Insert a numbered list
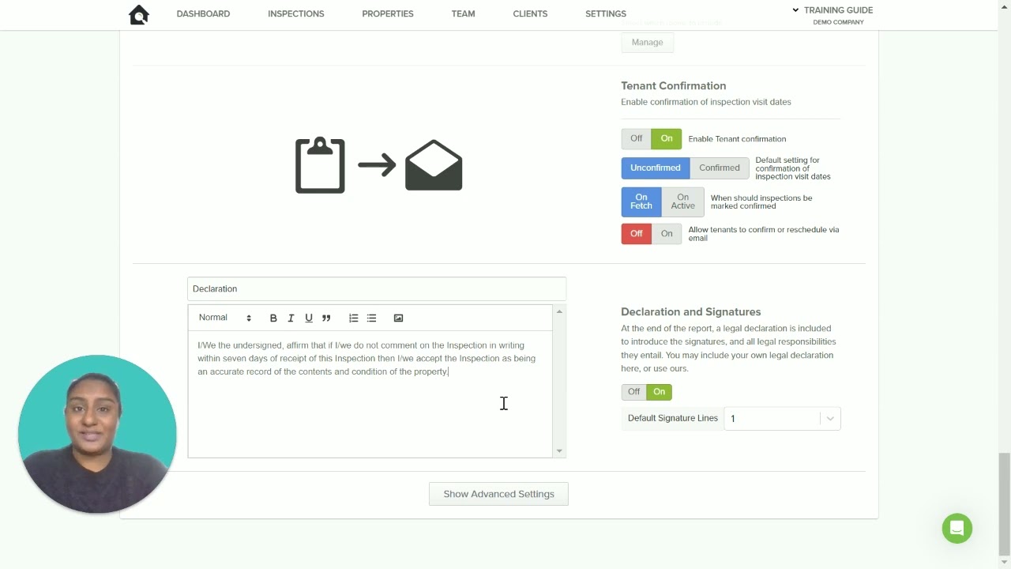 click(354, 318)
